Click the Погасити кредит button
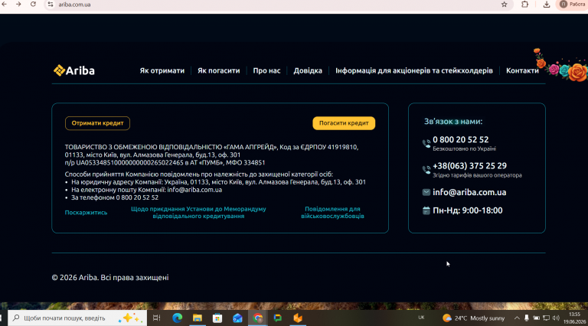 coord(344,123)
